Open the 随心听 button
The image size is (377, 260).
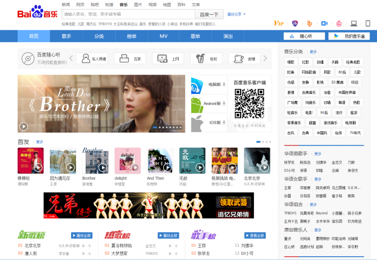tap(304, 36)
